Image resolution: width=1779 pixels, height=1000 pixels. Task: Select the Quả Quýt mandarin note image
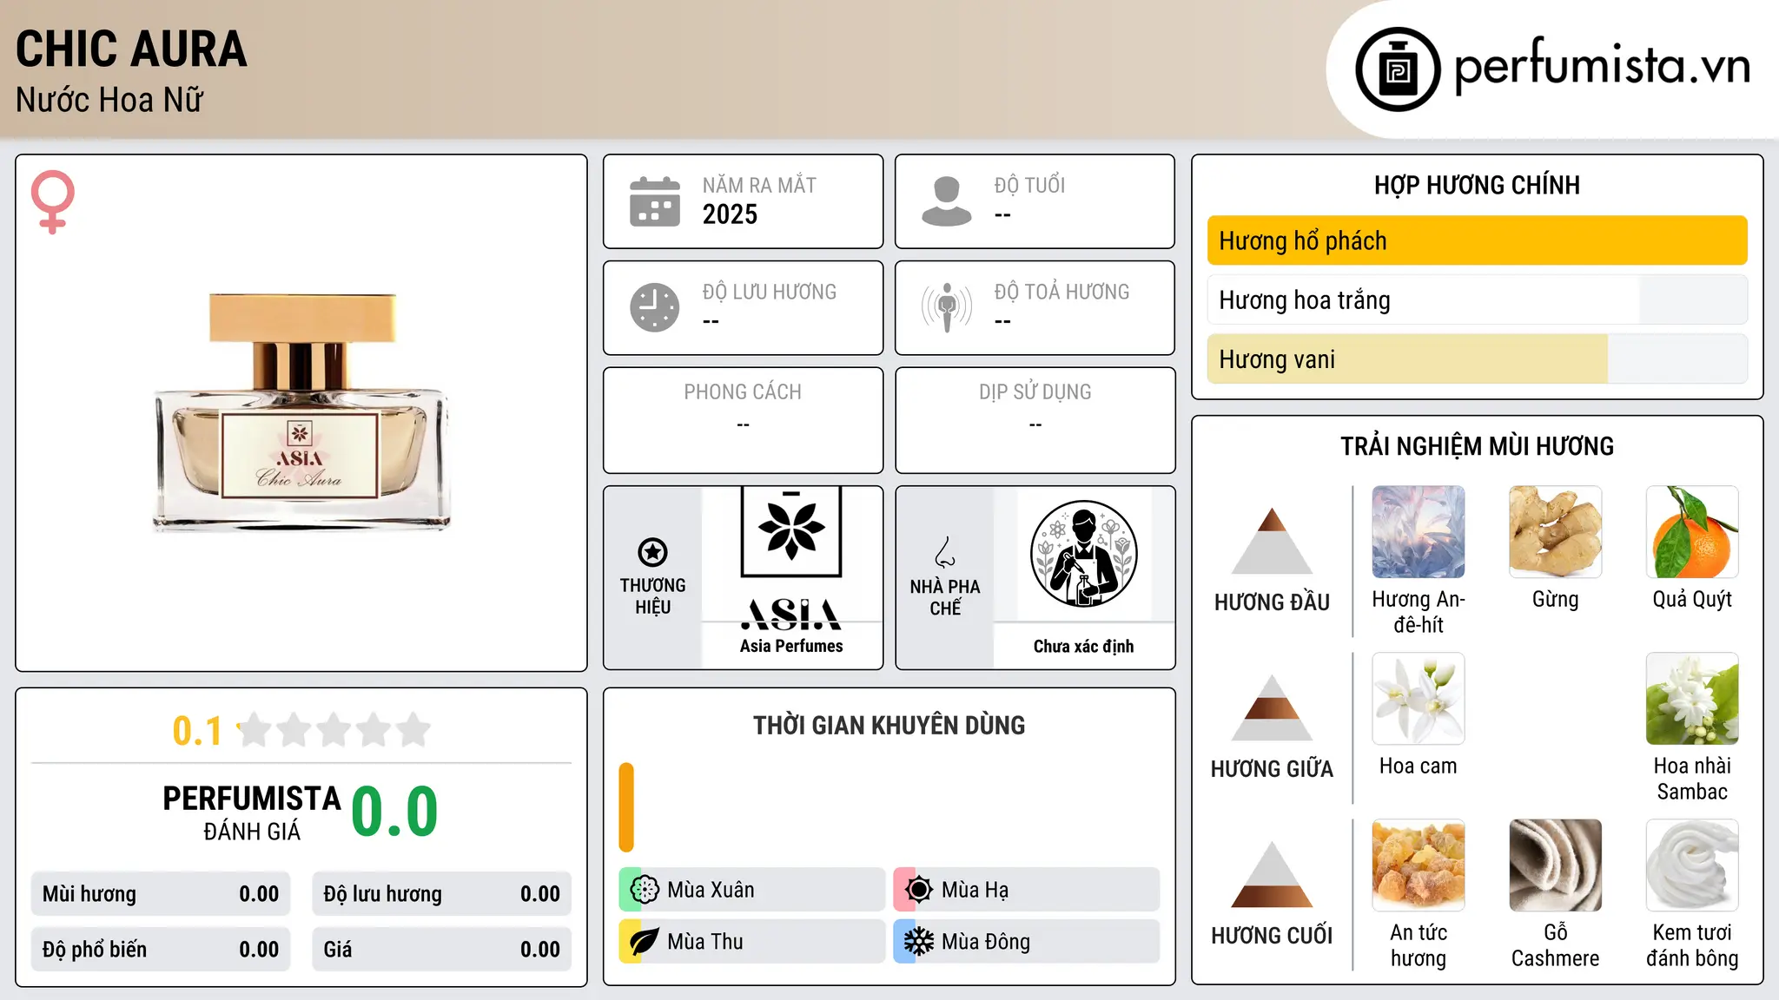click(1692, 532)
